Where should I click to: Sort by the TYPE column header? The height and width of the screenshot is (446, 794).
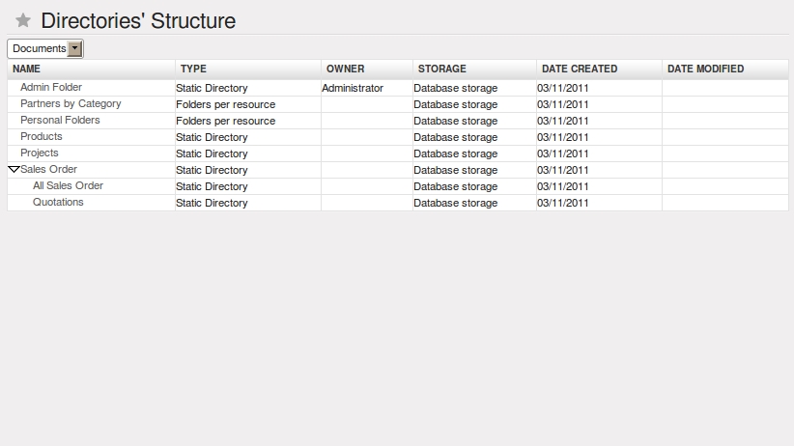coord(193,69)
